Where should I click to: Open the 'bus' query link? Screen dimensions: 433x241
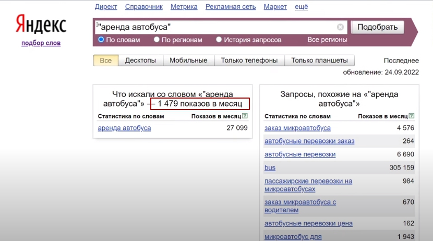tap(270, 167)
